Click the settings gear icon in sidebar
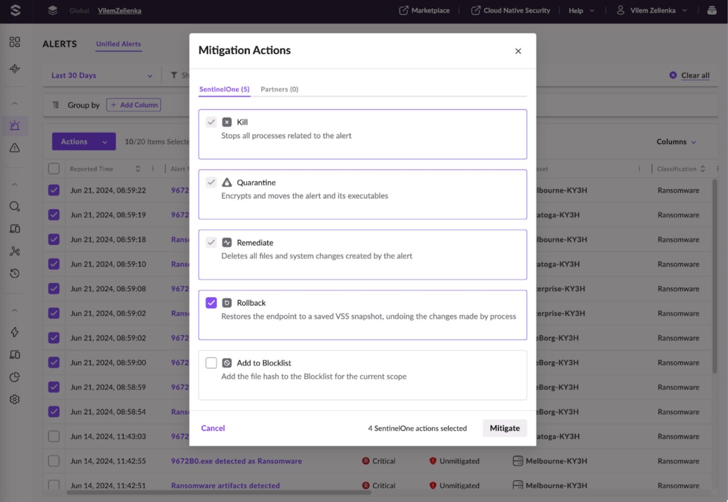 (15, 400)
